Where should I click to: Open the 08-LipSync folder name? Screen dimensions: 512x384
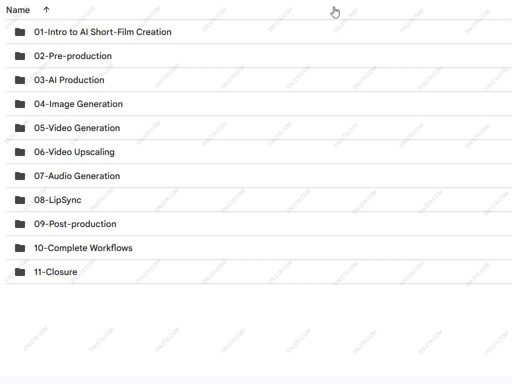coord(57,200)
